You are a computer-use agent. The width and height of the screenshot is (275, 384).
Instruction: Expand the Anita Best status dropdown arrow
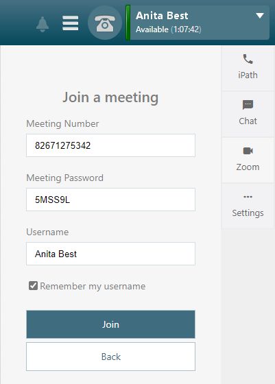pyautogui.click(x=260, y=16)
